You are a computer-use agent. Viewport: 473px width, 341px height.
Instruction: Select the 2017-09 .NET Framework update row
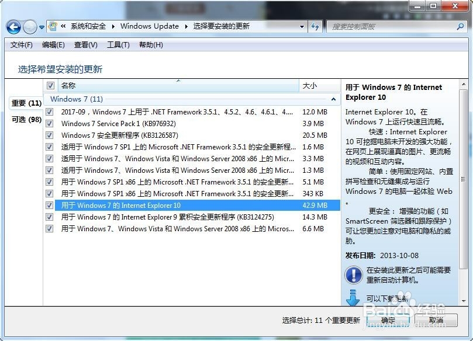[192, 112]
